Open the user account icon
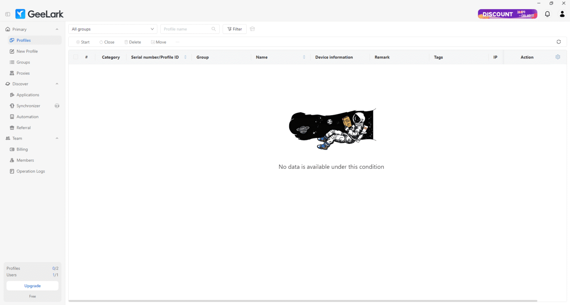The width and height of the screenshot is (570, 305). coord(562,14)
